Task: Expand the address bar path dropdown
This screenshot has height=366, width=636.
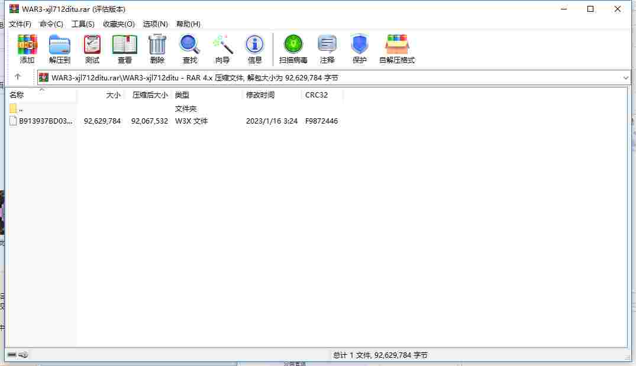Action: click(625, 77)
